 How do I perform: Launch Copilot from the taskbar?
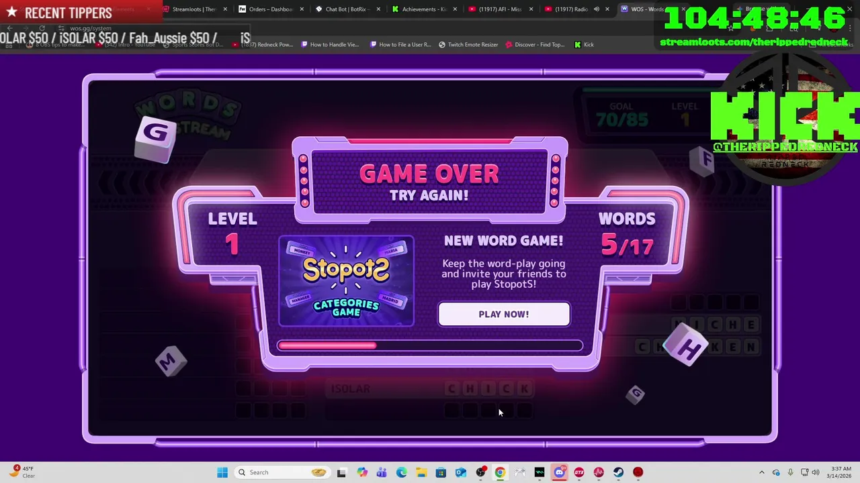[x=362, y=472]
